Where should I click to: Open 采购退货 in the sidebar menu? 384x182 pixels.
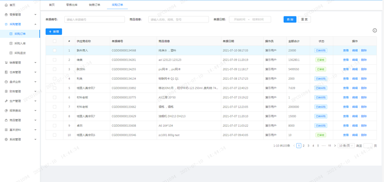[x=20, y=53]
